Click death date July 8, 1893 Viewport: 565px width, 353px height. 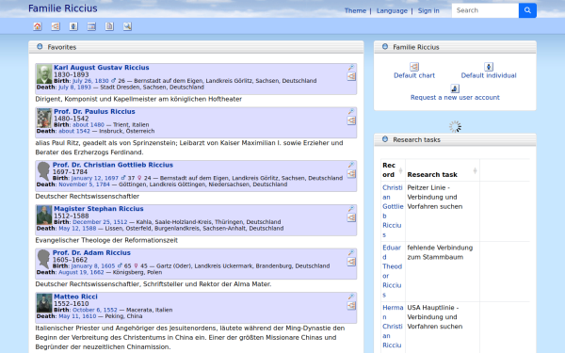click(x=75, y=88)
